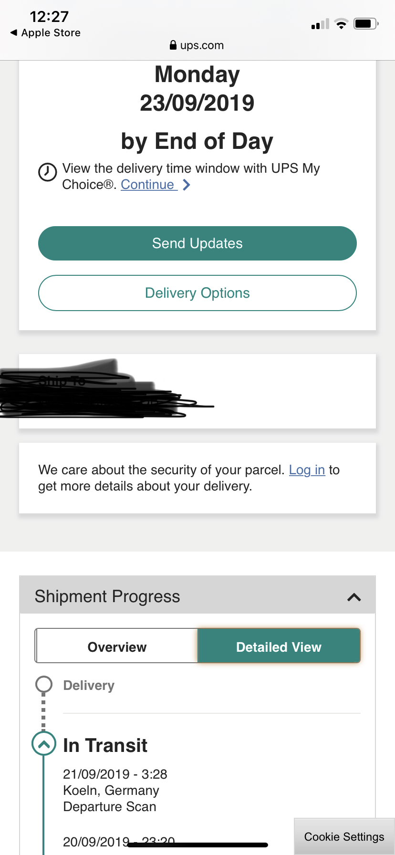Tap the Wi-Fi status icon
395x855 pixels.
click(x=341, y=24)
